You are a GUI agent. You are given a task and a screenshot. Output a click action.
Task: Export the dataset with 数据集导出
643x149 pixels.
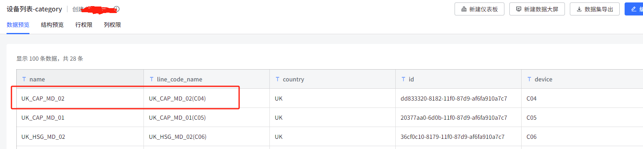[x=595, y=9]
